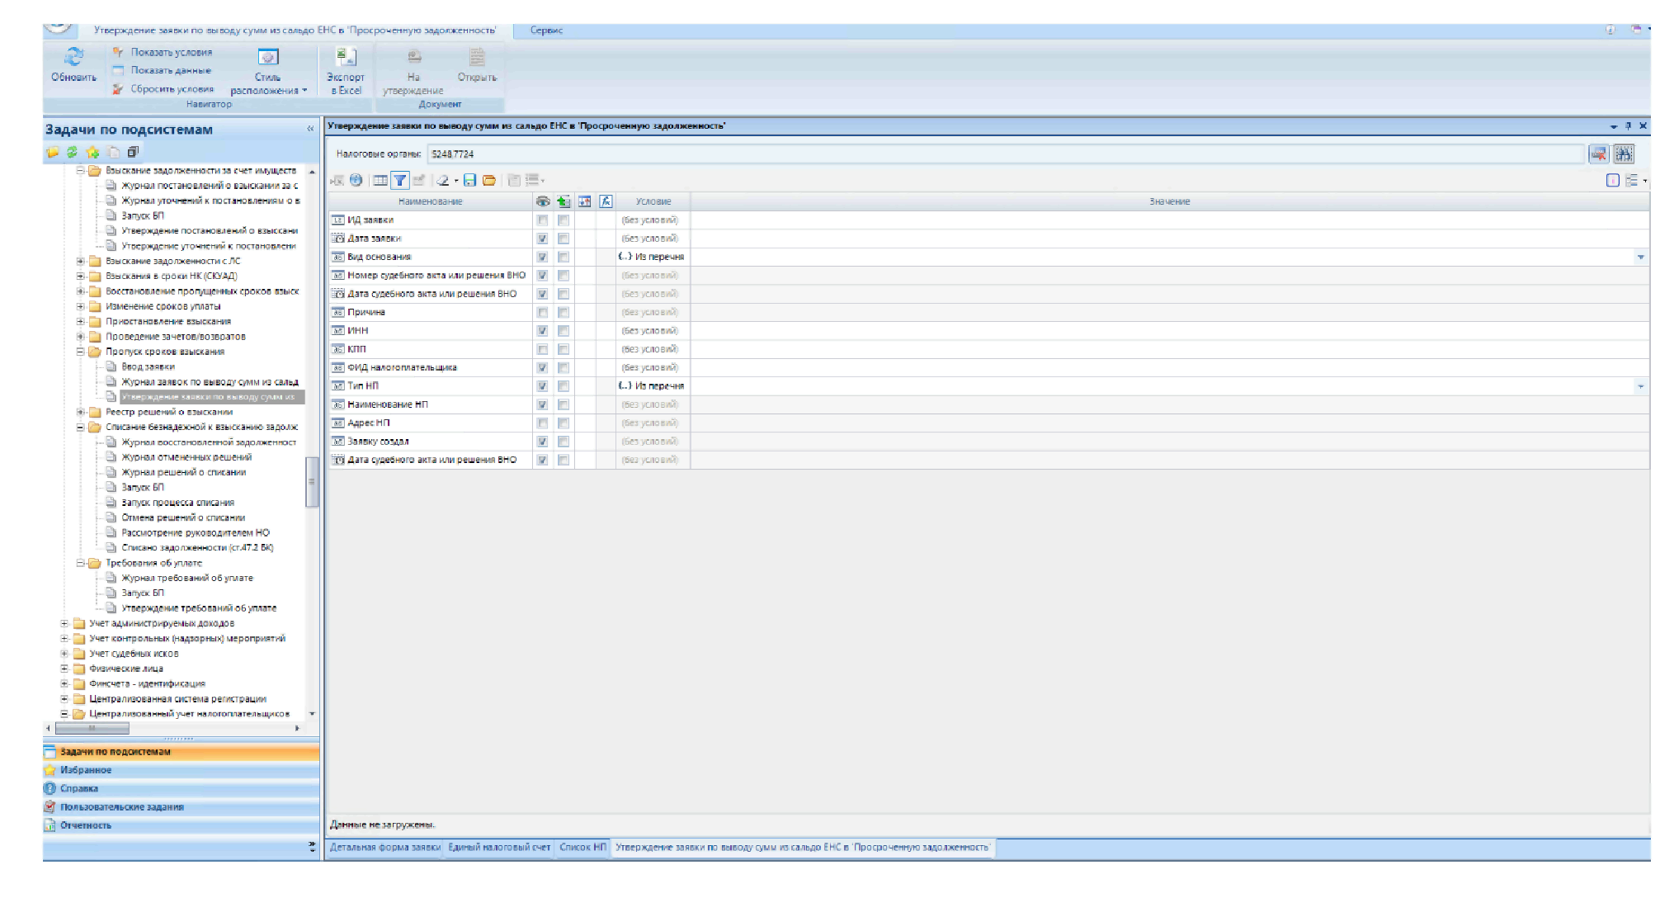Toggle visibility checkbox for ИНН

542,331
